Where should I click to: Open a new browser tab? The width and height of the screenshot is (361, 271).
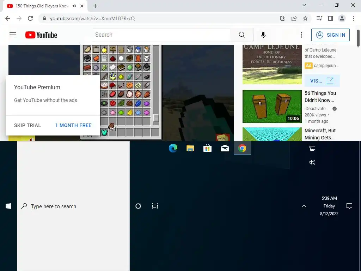pos(95,6)
